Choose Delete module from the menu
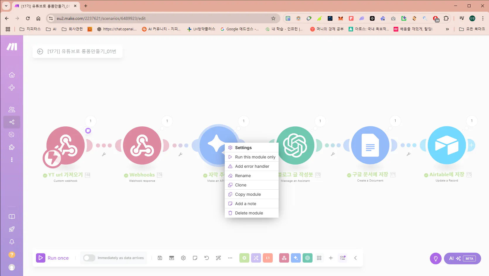Screen dimensions: 489x276 coord(251,213)
